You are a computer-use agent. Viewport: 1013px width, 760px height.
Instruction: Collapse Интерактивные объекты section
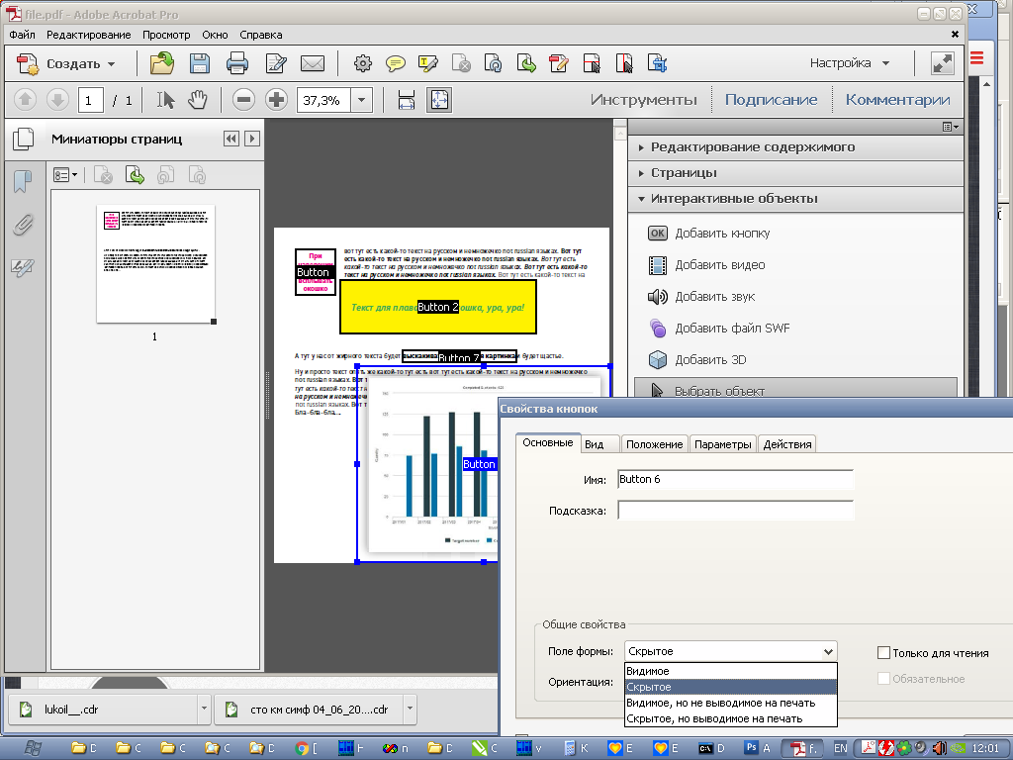796,199
